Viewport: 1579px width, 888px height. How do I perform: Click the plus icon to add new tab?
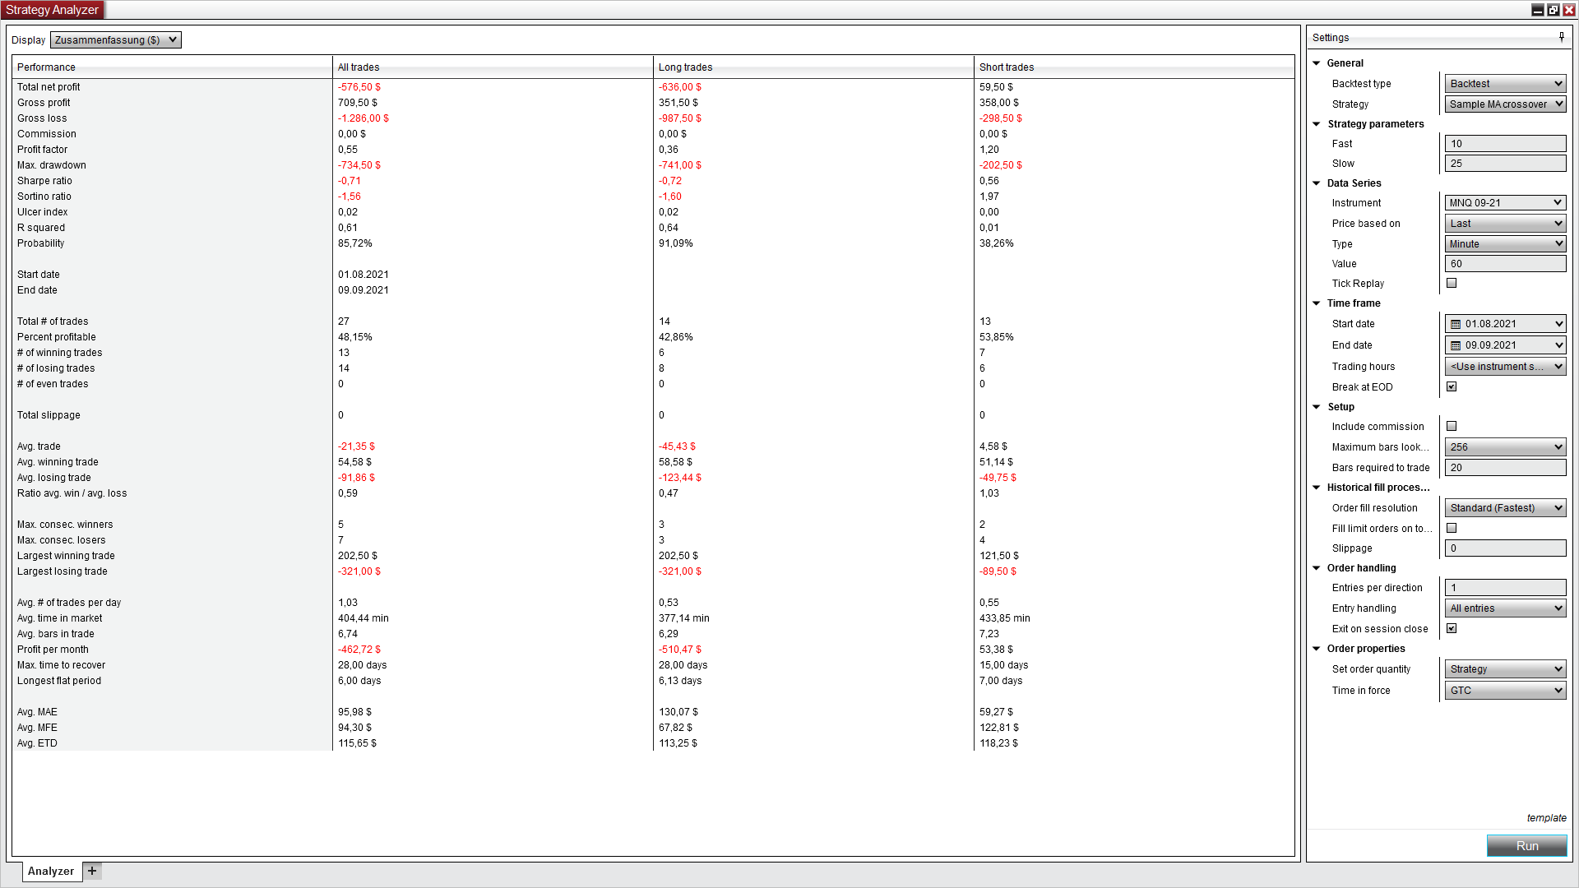pyautogui.click(x=92, y=871)
